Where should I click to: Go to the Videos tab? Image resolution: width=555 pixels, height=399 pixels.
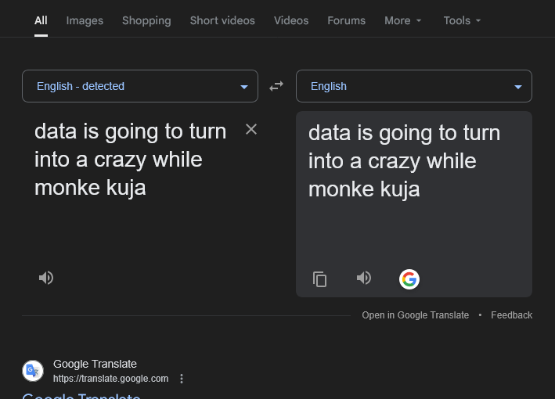[291, 20]
